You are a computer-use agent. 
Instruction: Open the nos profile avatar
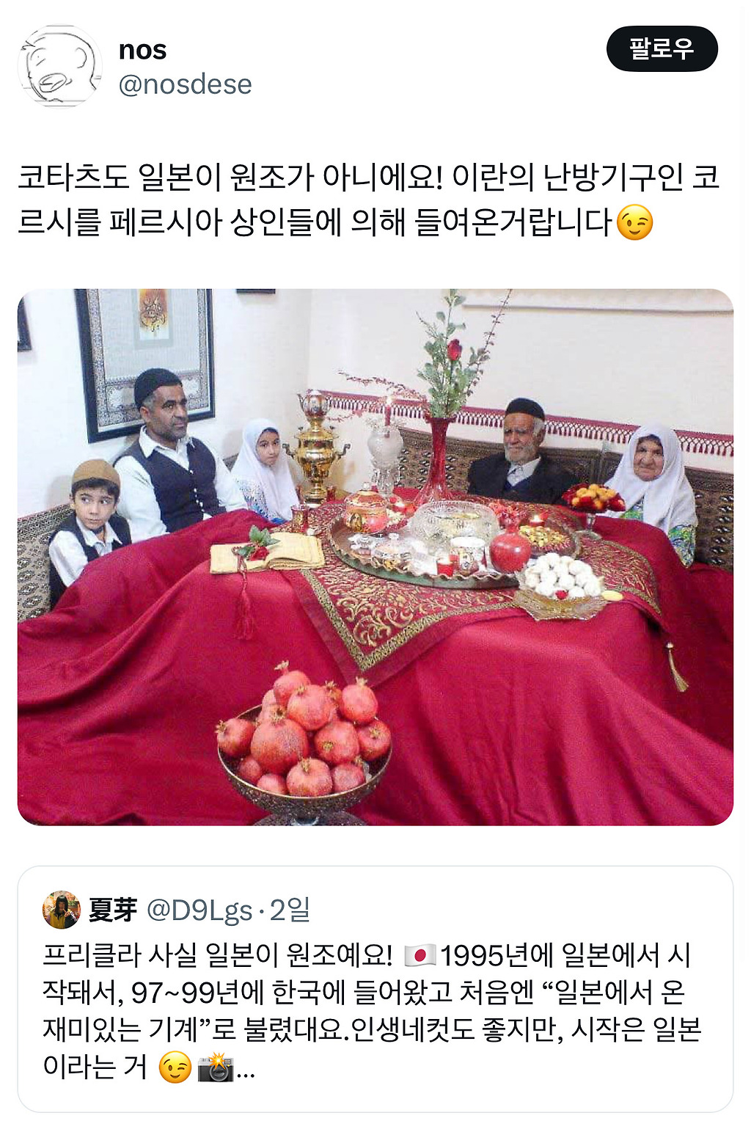pos(60,66)
